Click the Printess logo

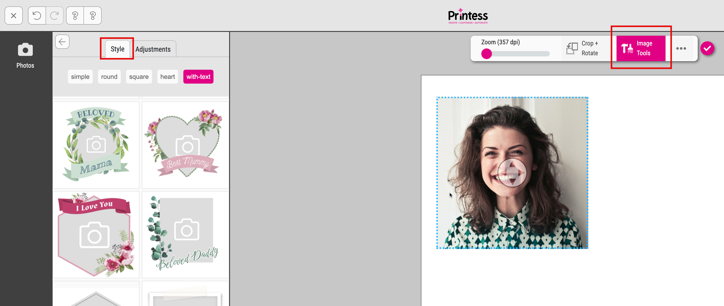click(468, 16)
